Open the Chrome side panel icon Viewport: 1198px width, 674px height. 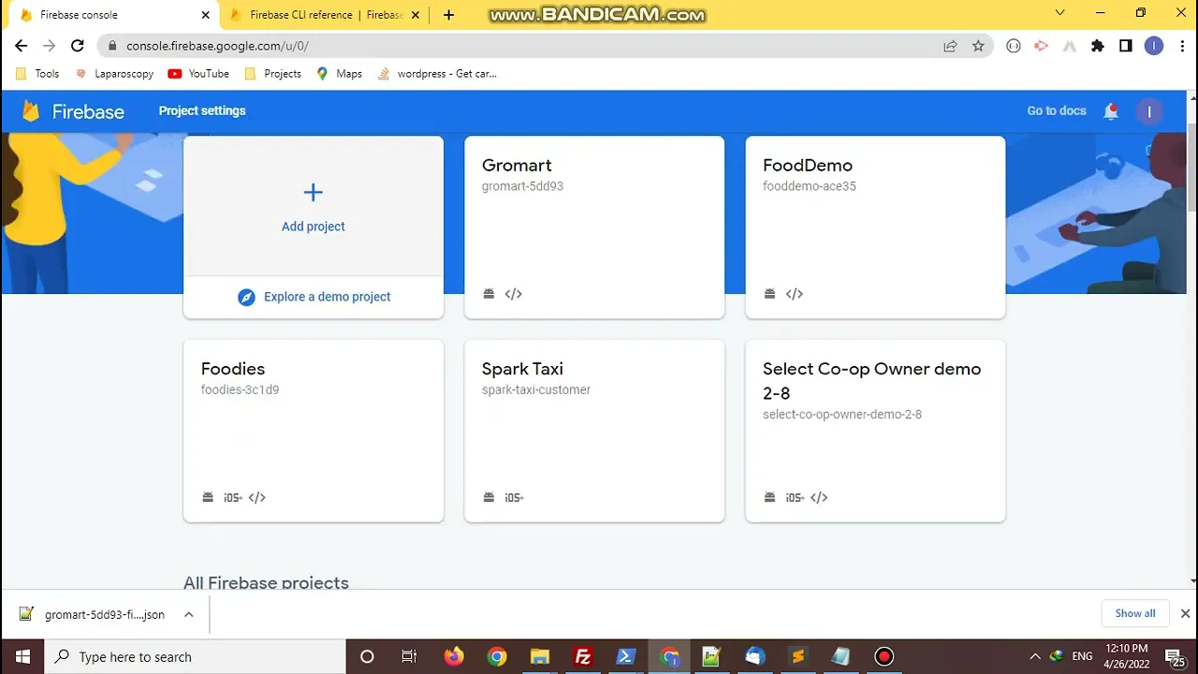(x=1126, y=46)
